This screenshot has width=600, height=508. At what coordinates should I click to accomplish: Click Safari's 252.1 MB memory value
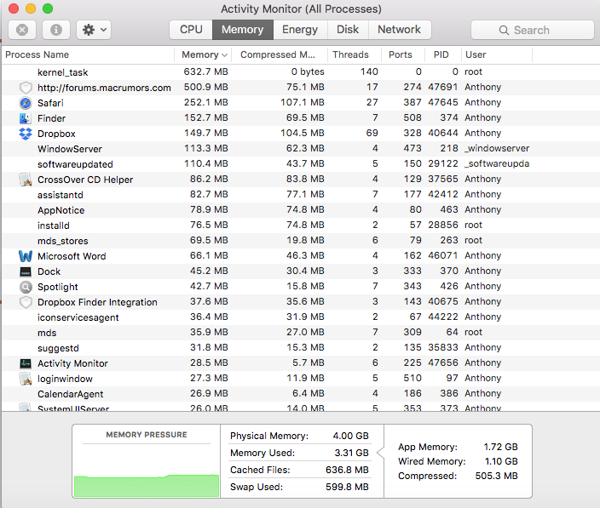pos(206,102)
